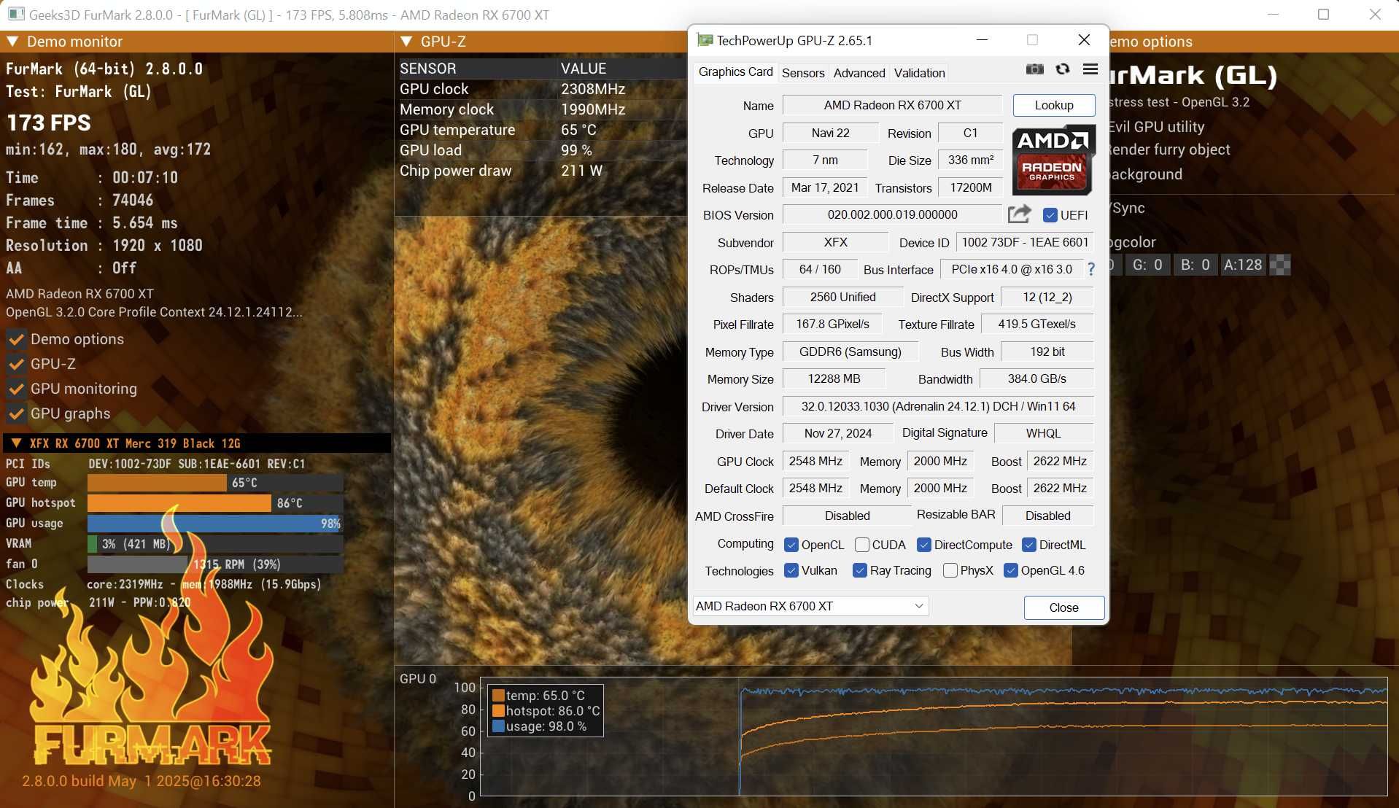Click the GPU Name field
Screen dimensions: 1399x808
(892, 105)
